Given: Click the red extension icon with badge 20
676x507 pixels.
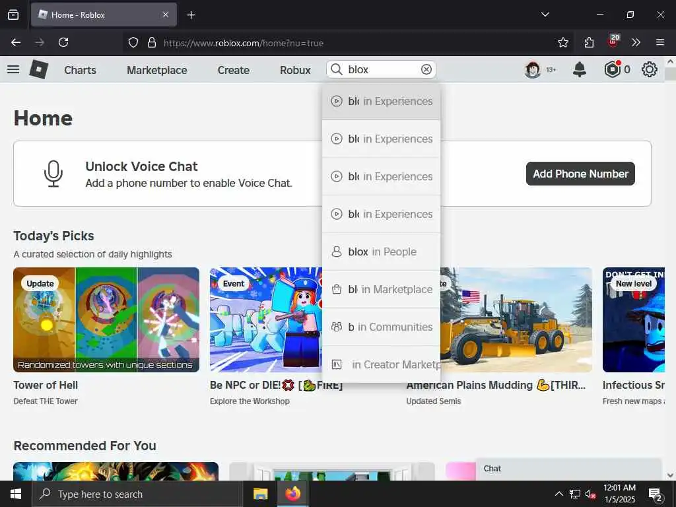Looking at the screenshot, I should pyautogui.click(x=613, y=42).
